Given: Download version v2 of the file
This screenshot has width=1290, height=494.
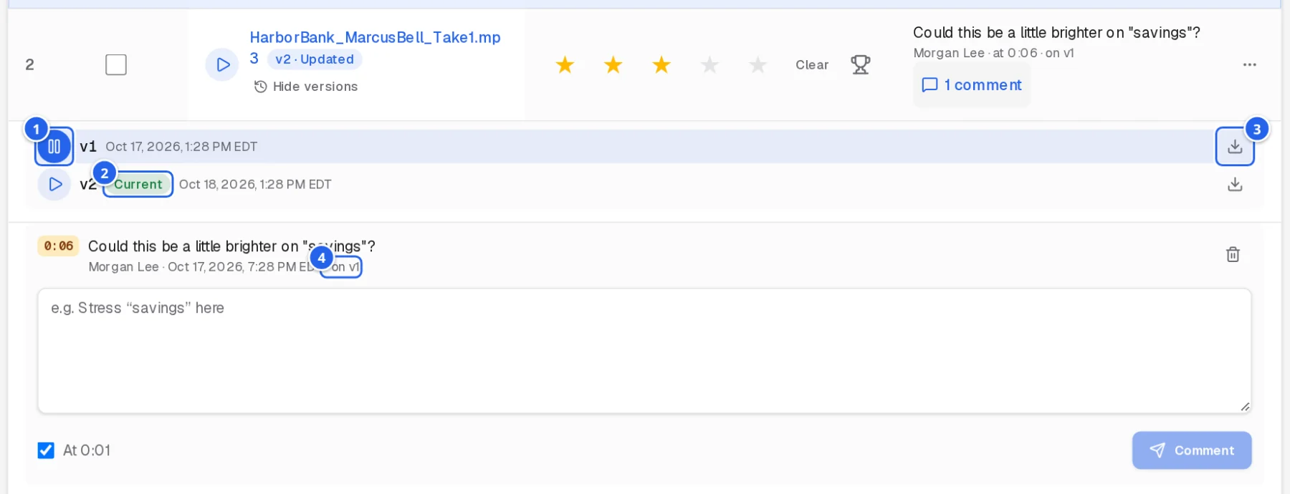Looking at the screenshot, I should tap(1234, 185).
